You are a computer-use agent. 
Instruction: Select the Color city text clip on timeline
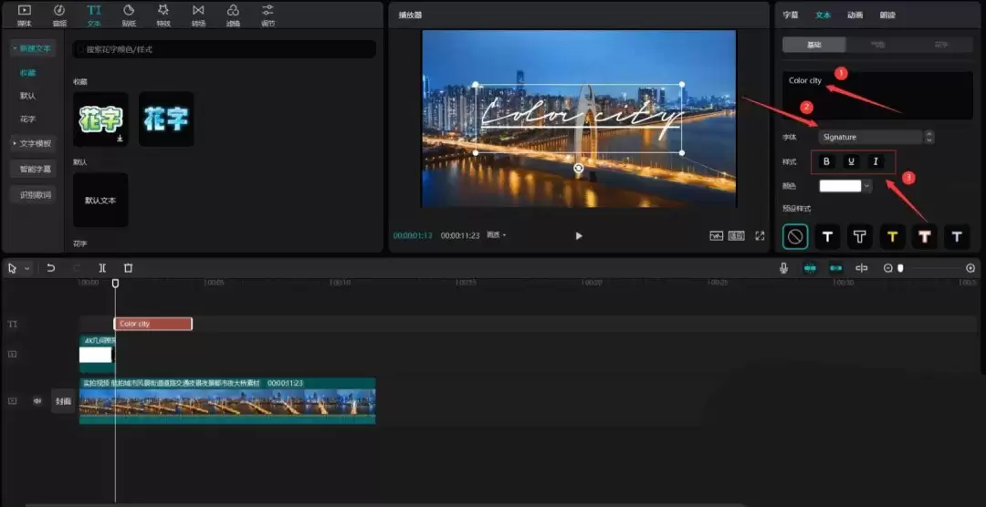point(152,324)
